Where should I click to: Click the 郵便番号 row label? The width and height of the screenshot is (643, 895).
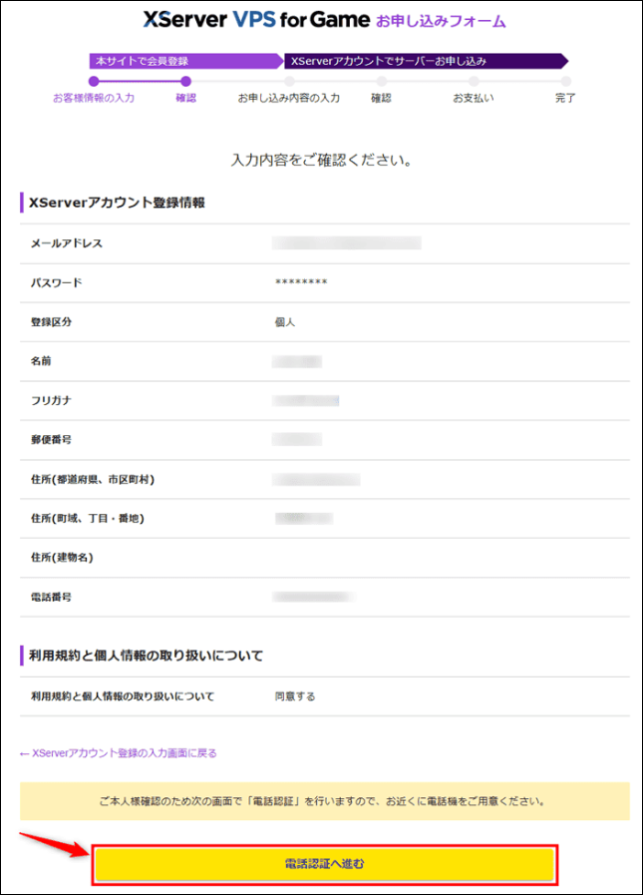point(52,439)
